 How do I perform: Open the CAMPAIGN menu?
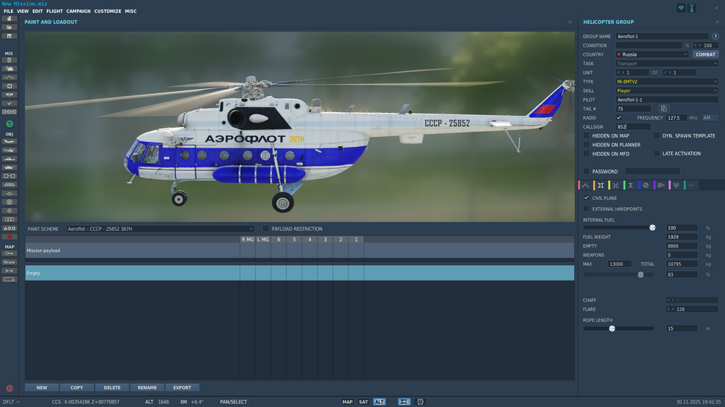coord(78,11)
